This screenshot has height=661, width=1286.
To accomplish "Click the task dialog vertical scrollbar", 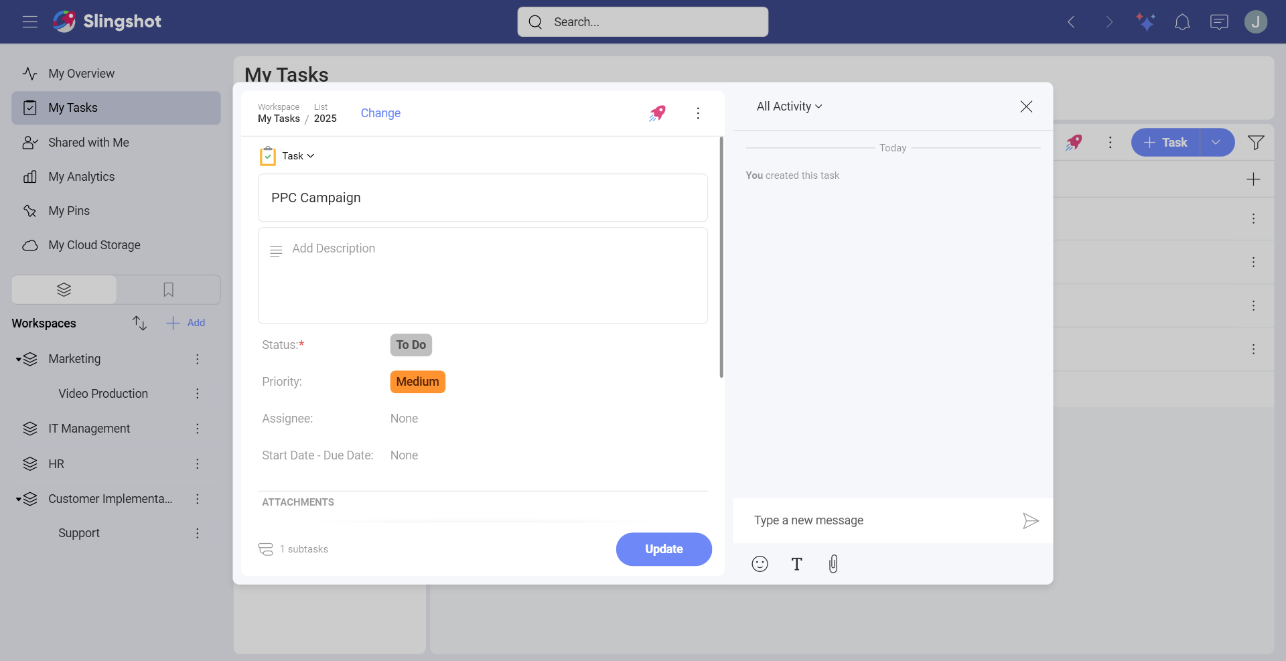I will 721,257.
